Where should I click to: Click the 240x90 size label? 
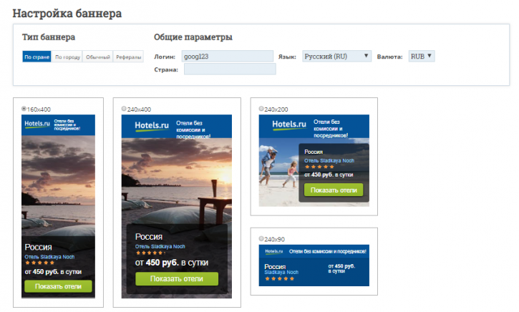(x=274, y=240)
